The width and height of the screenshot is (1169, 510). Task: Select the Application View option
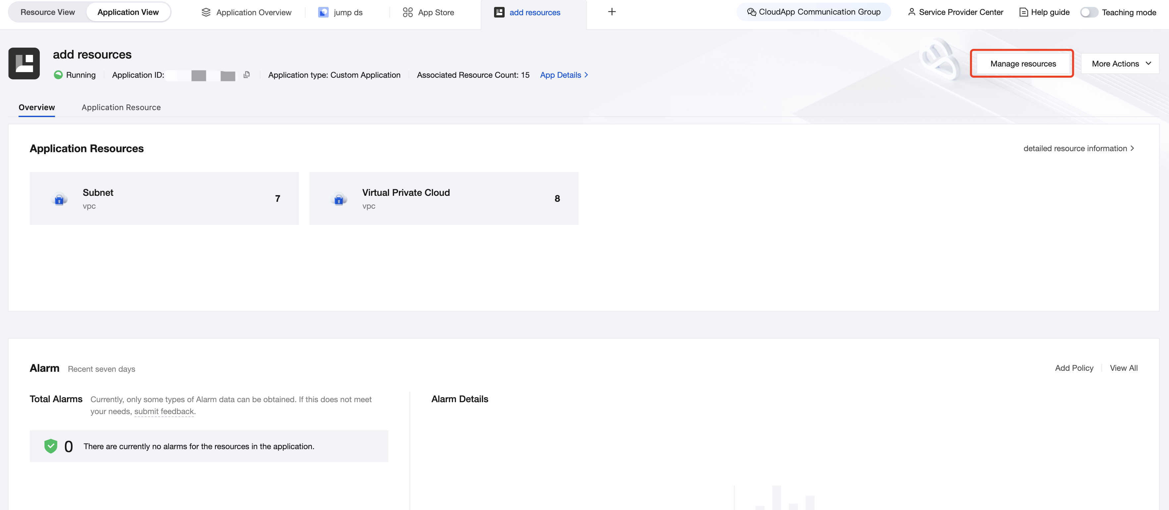(128, 12)
